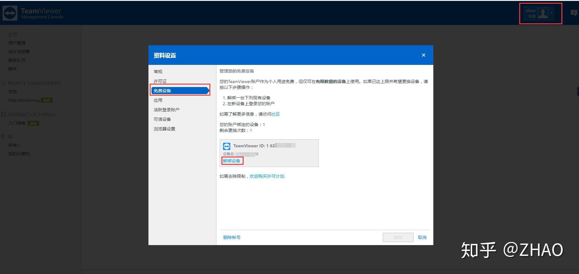Screen dimensions: 579x274
Task: Click the 管理您的免费设备 heading text
Action: point(237,71)
